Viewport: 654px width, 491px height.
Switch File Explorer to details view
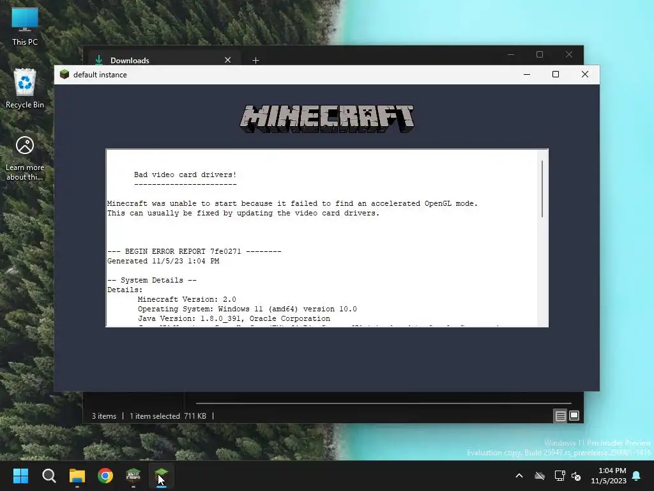(560, 416)
